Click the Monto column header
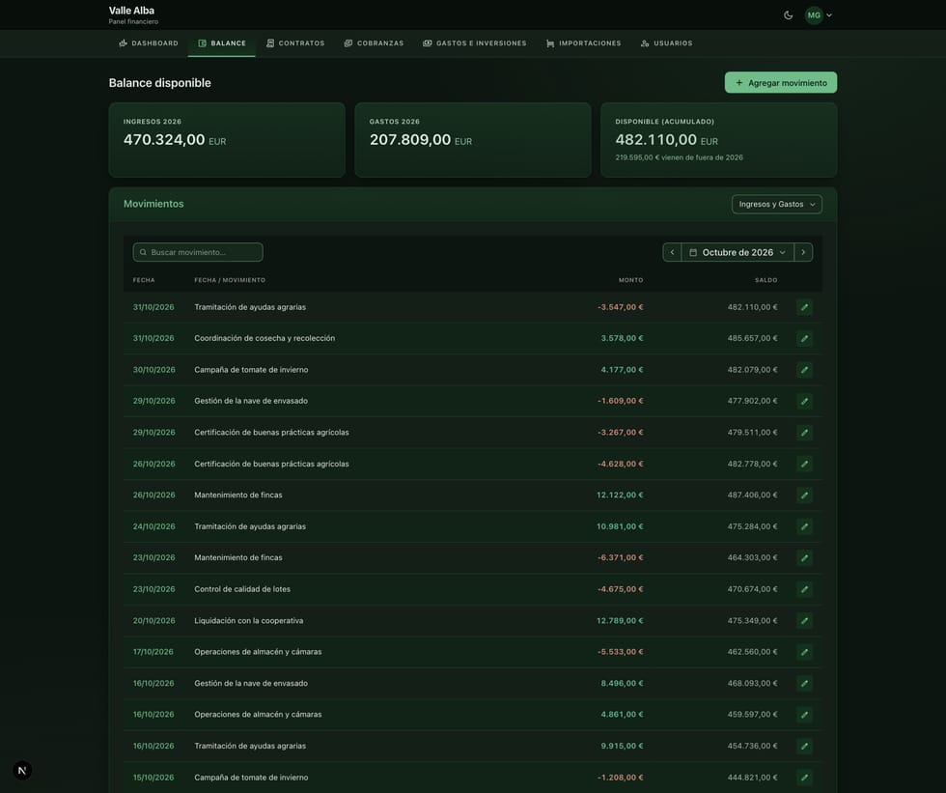This screenshot has width=946, height=793. coord(630,280)
